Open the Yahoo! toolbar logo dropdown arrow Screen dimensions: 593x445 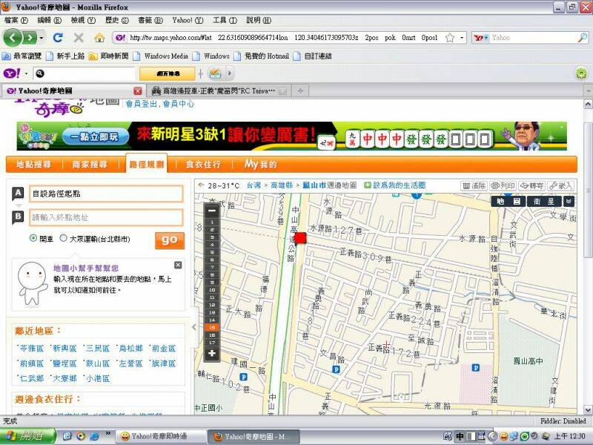point(26,73)
